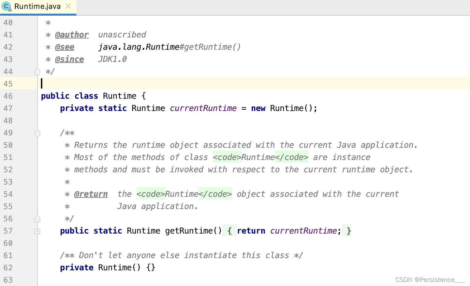
Task: Click 'JDK1.0' on line 43
Action: [x=113, y=59]
